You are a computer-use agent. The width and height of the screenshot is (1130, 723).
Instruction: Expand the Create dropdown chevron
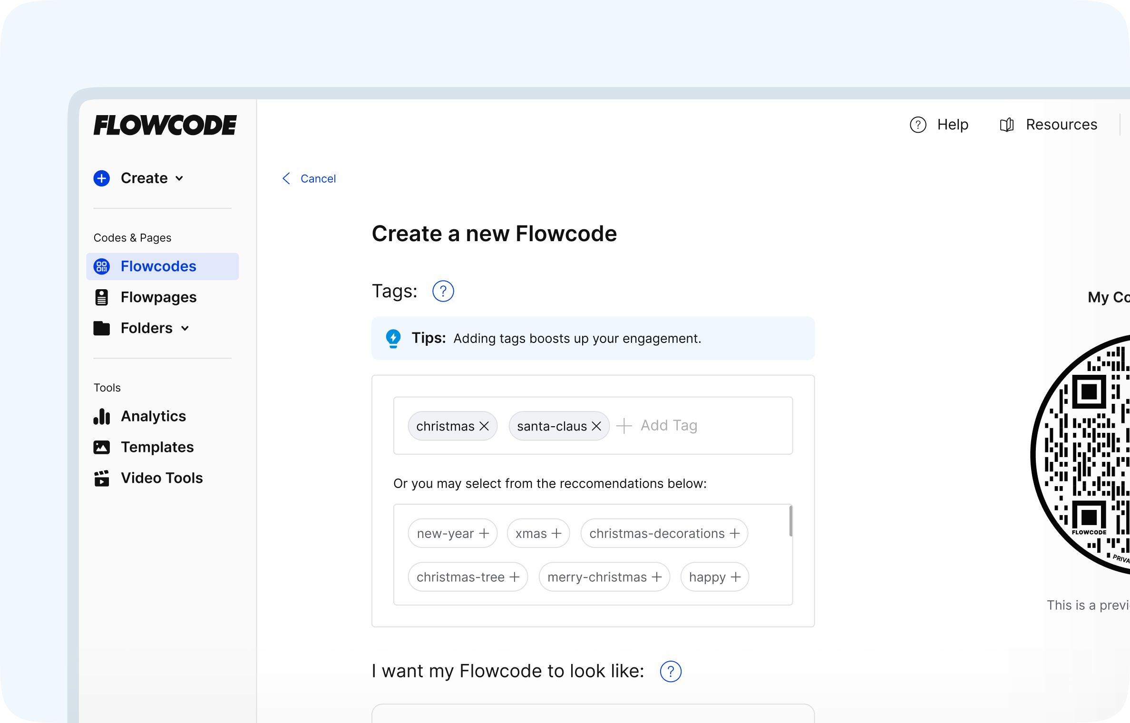click(179, 178)
